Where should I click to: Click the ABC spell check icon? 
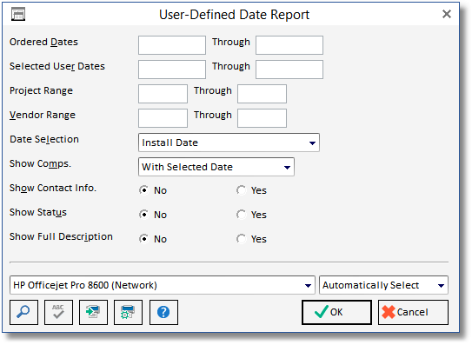click(58, 312)
